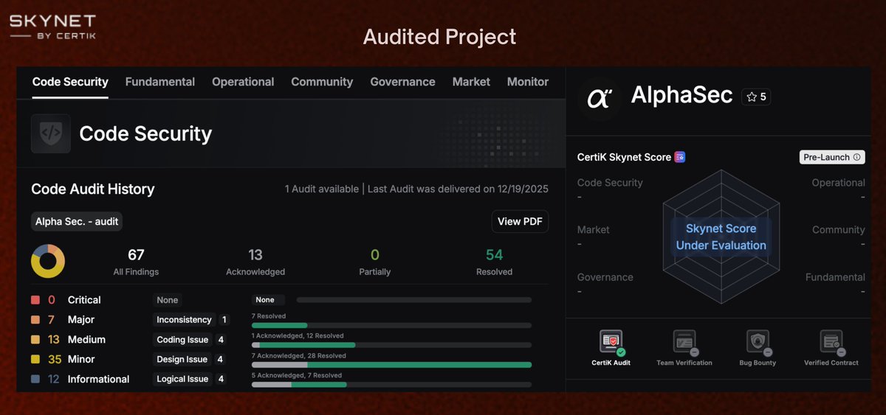The image size is (886, 415).
Task: Click the 7 Acknowledged, 28 Resolved bar
Action: click(391, 365)
